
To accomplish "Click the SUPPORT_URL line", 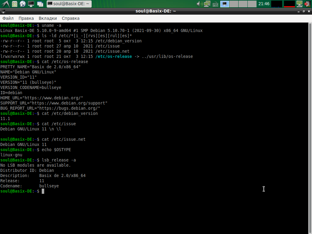I will point(54,103).
